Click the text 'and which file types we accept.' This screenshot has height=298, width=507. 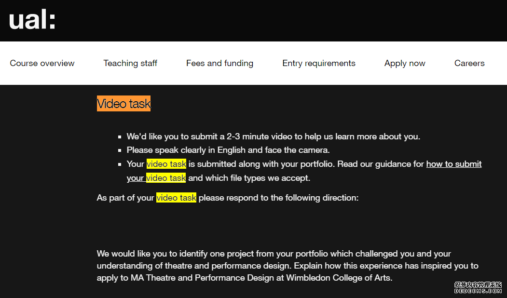coord(249,178)
